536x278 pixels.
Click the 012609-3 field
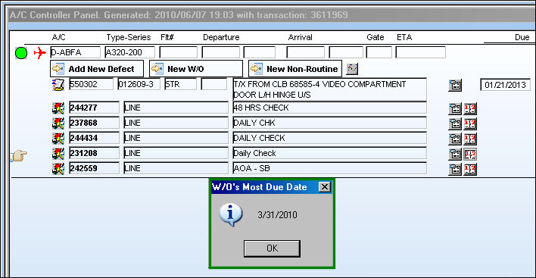139,84
